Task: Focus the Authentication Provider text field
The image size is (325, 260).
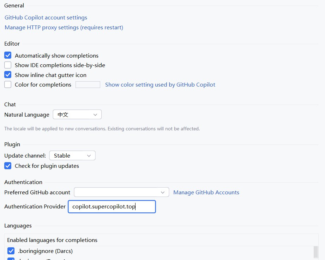Action: 112,207
